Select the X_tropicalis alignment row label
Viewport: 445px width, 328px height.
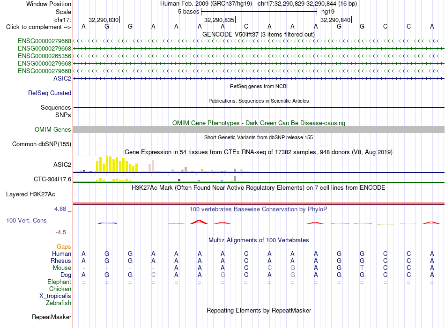[x=55, y=296]
